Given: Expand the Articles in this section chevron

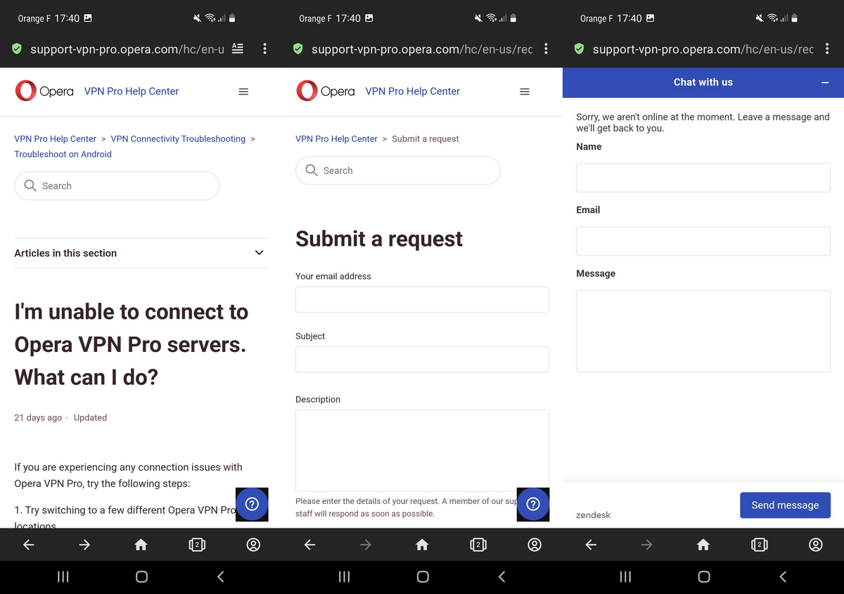Looking at the screenshot, I should tap(259, 253).
